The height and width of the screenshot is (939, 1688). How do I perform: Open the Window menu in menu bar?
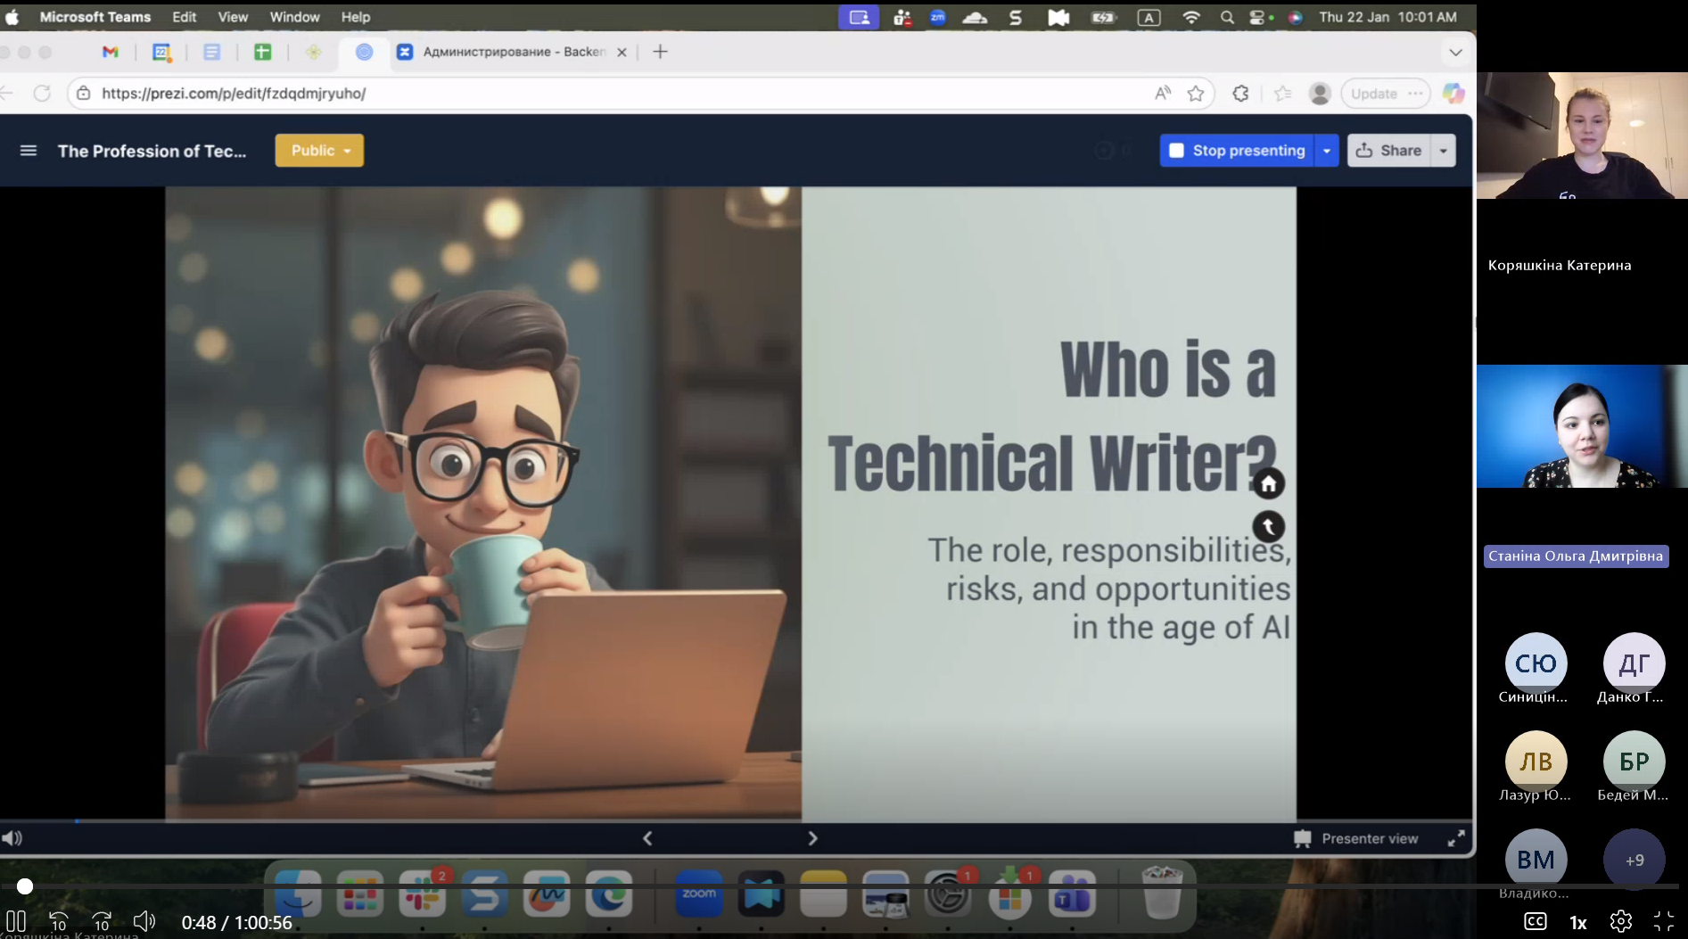point(294,17)
